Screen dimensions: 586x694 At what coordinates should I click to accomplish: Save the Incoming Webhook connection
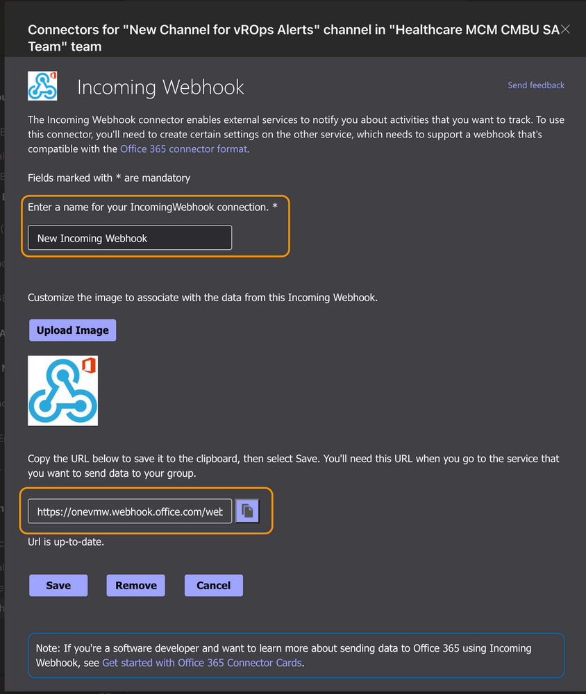58,585
